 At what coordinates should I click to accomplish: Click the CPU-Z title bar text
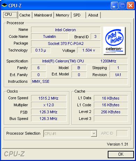coord(15,6)
